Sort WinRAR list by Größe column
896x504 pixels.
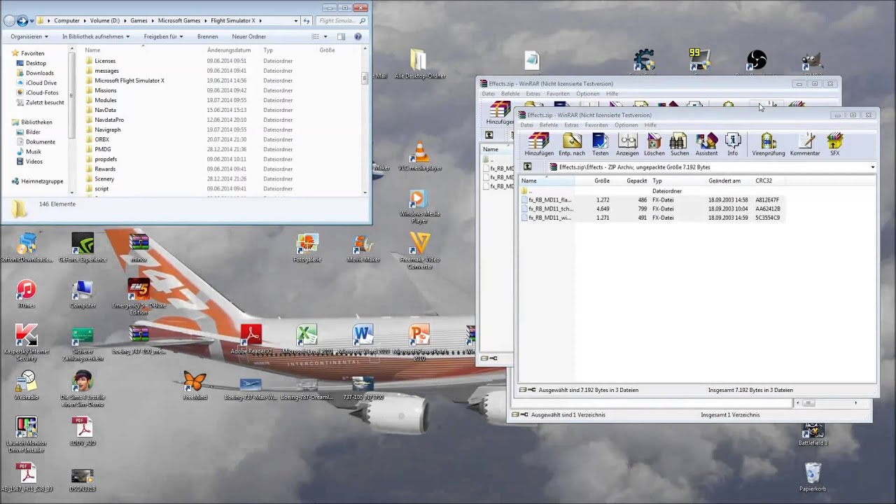[x=601, y=181]
